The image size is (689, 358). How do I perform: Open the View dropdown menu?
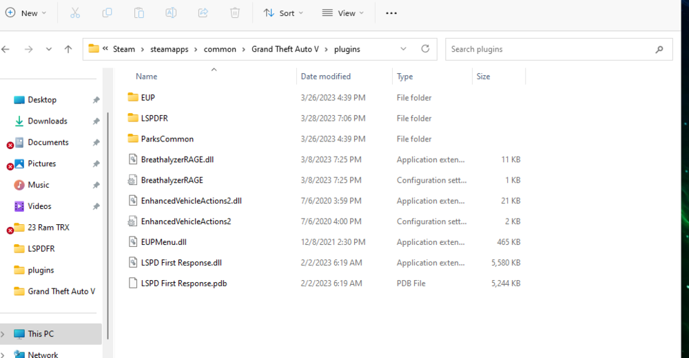pos(342,13)
